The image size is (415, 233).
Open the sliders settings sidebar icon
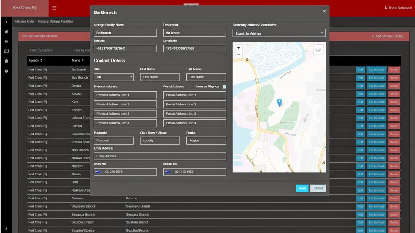click(6, 42)
